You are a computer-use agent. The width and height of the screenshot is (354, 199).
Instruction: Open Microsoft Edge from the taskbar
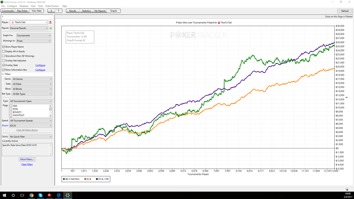pyautogui.click(x=59, y=195)
